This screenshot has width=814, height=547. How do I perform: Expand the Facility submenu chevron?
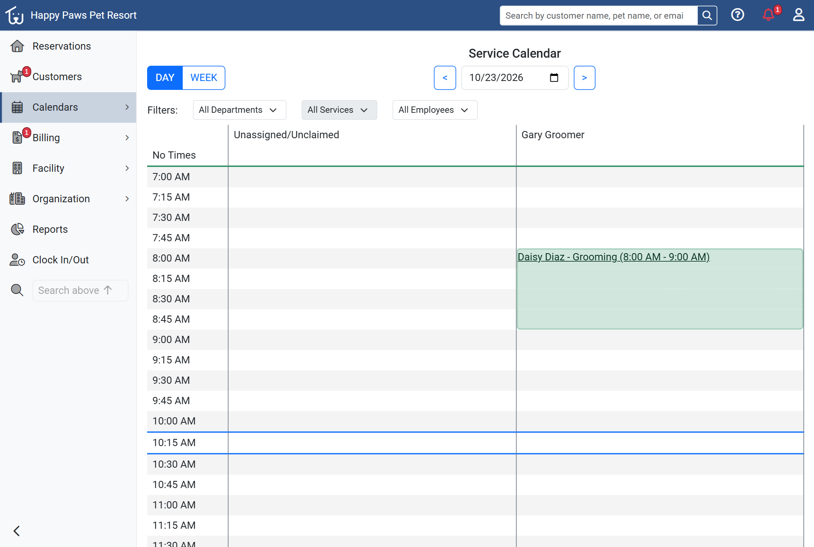127,168
